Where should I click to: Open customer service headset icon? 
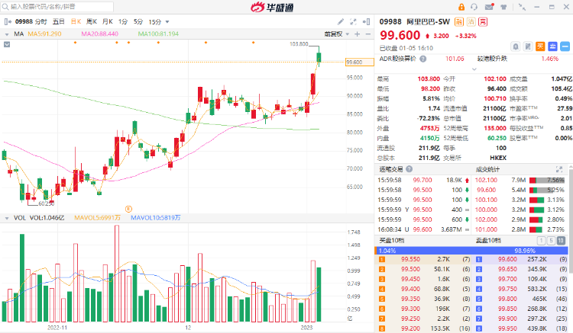(x=474, y=7)
